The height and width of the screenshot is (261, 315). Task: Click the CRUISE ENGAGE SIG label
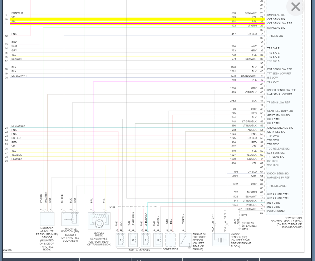(x=280, y=128)
